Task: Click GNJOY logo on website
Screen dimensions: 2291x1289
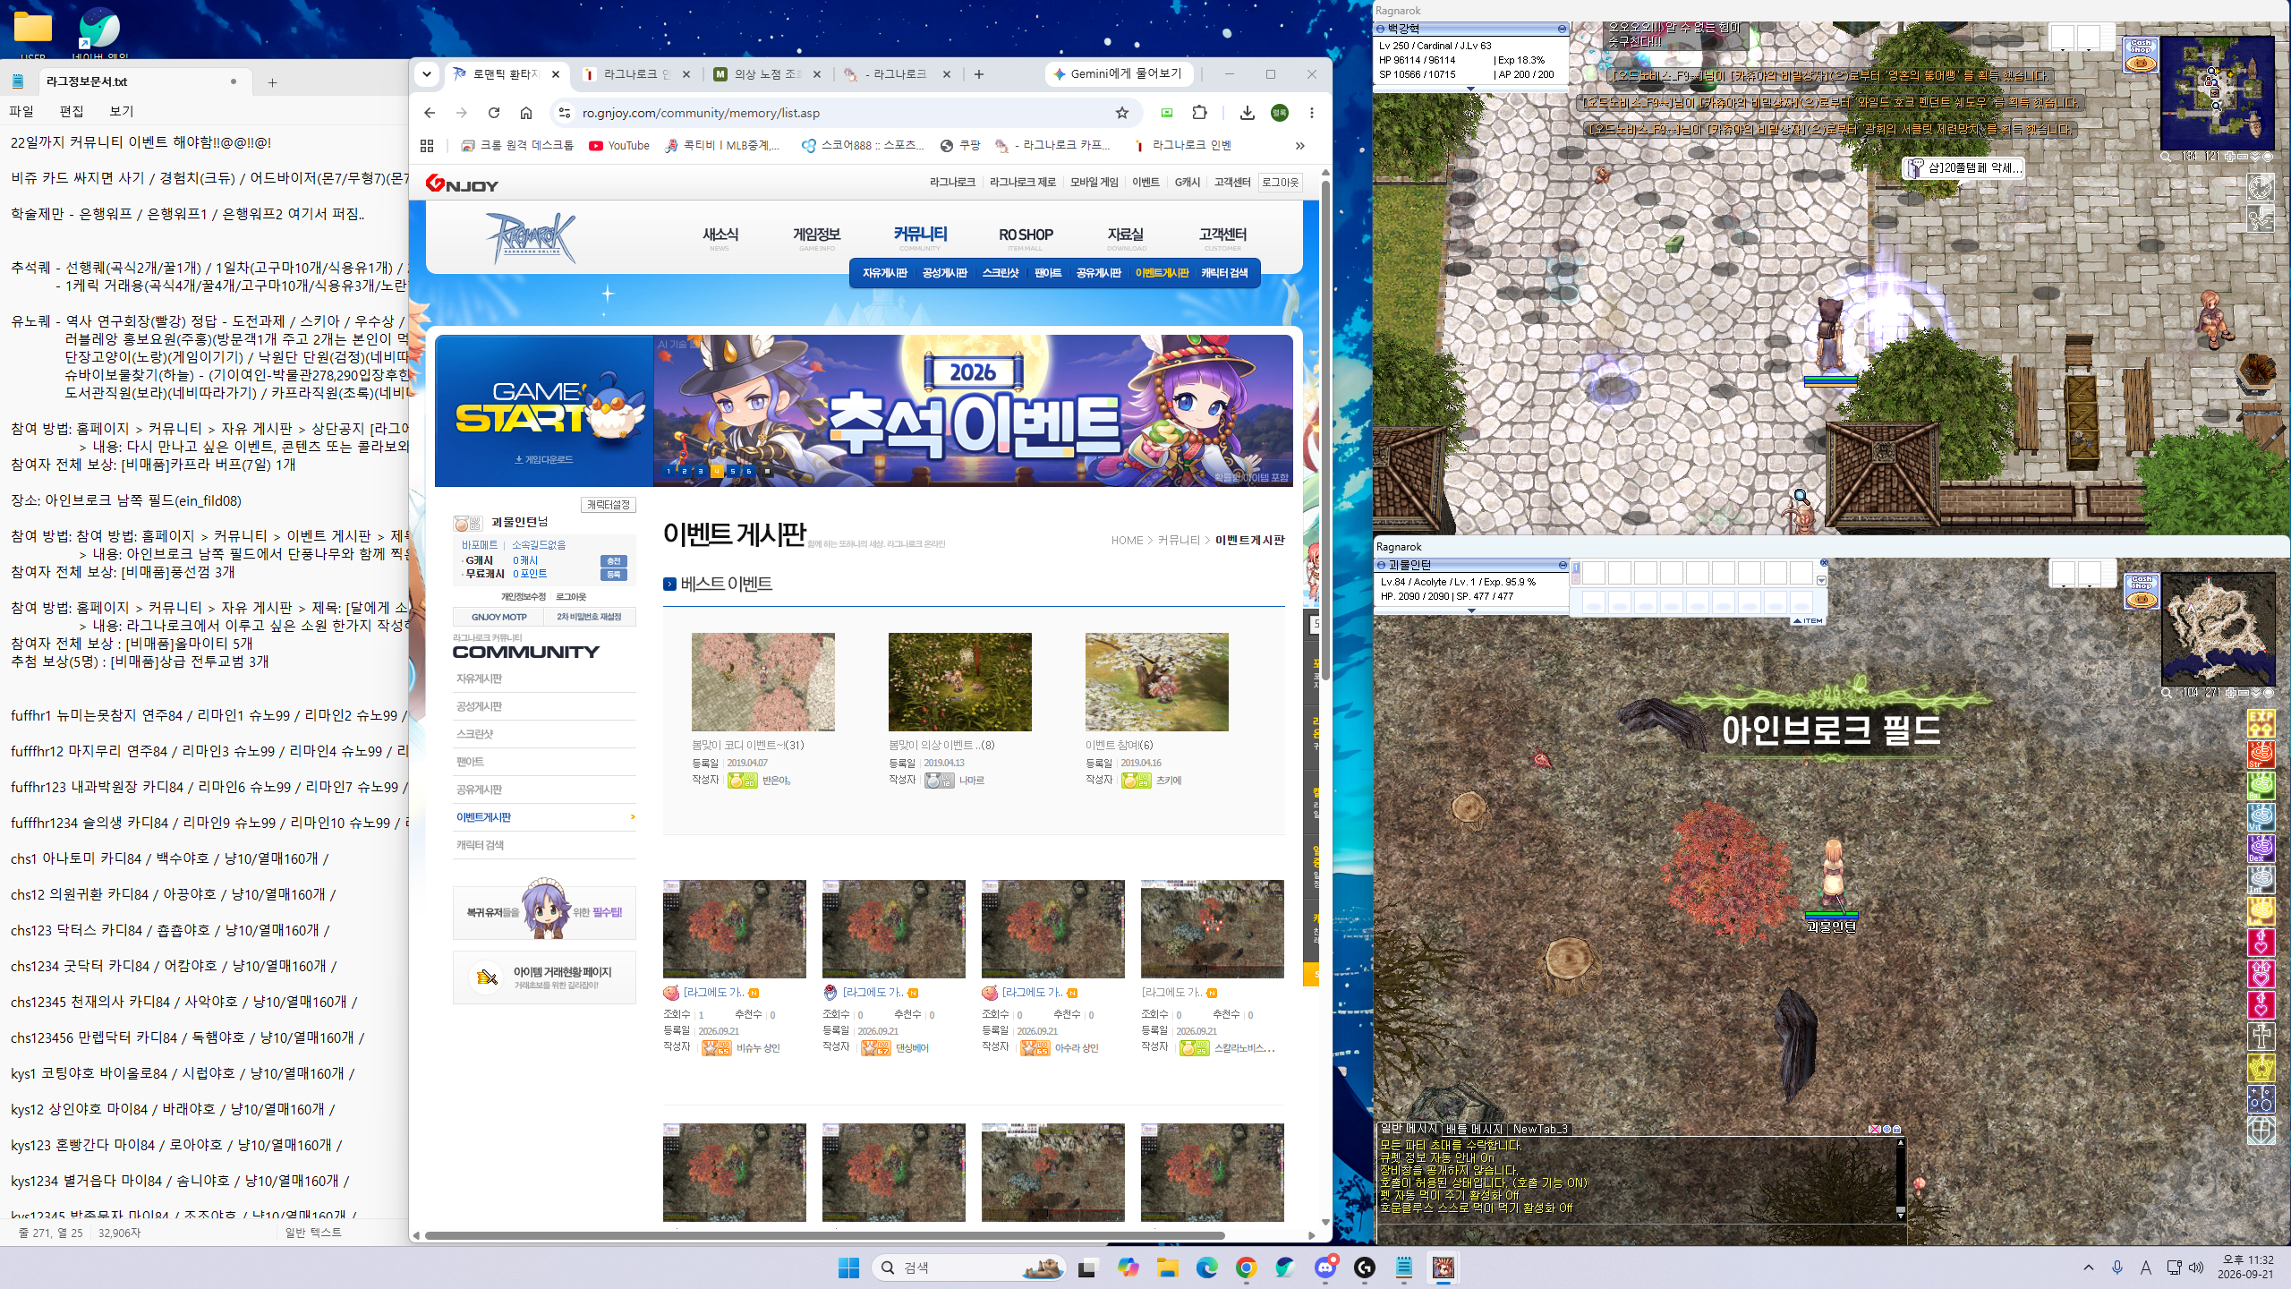Action: pos(462,184)
